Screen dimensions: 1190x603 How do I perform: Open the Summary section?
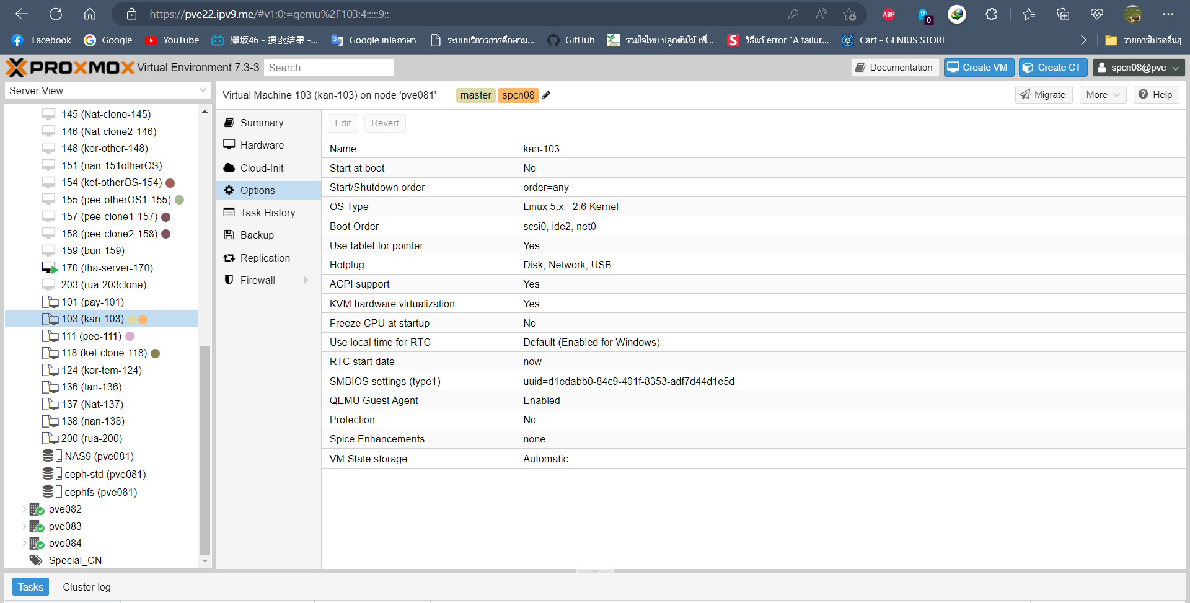(x=268, y=123)
